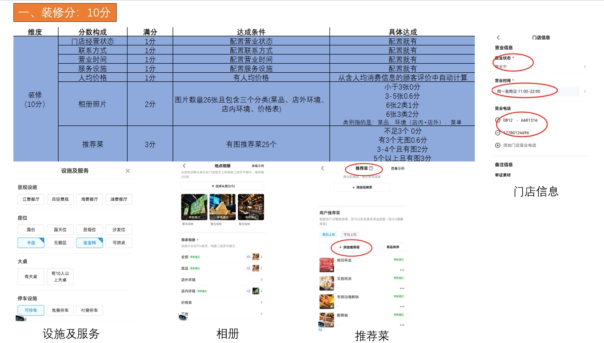Click 添加招牌菜 button

362,187
